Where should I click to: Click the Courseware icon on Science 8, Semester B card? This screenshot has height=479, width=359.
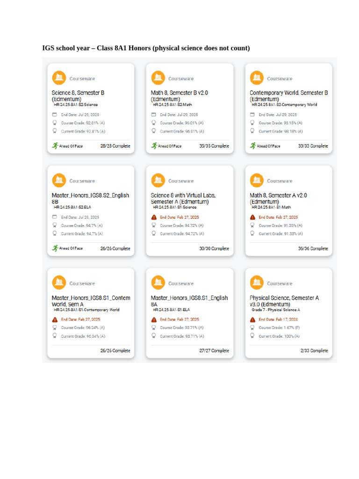coord(59,78)
